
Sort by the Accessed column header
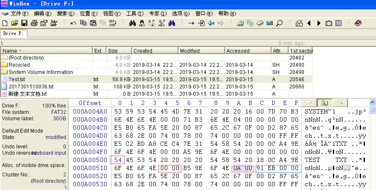pyautogui.click(x=248, y=51)
